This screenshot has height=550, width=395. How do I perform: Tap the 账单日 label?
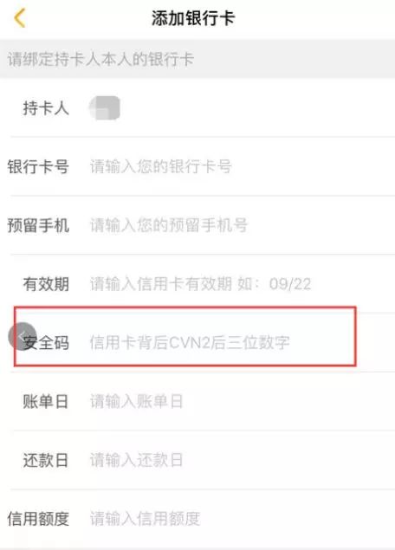pyautogui.click(x=46, y=401)
